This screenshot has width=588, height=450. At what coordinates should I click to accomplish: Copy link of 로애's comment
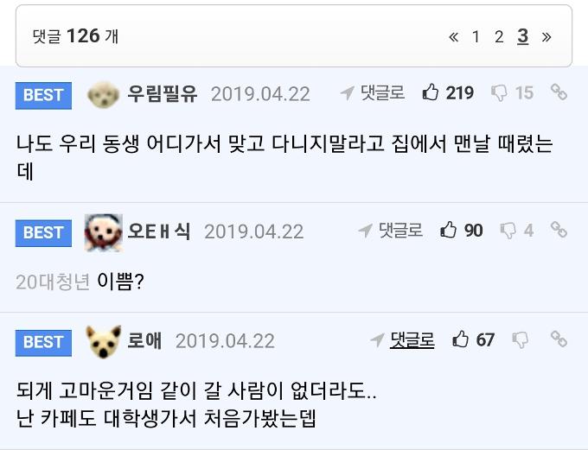(x=559, y=339)
